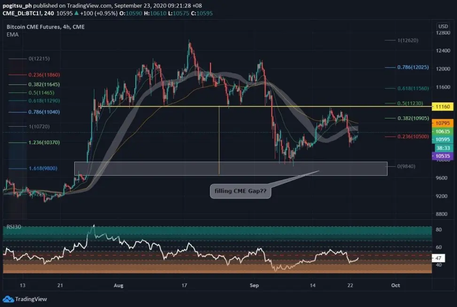Click 12000 on the price axis
457x307 pixels.
[443, 69]
